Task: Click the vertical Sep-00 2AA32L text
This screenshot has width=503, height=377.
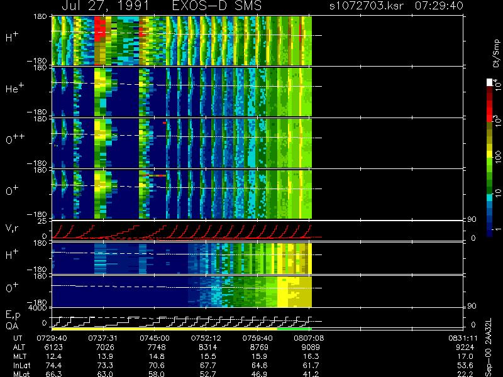Action: tap(489, 347)
